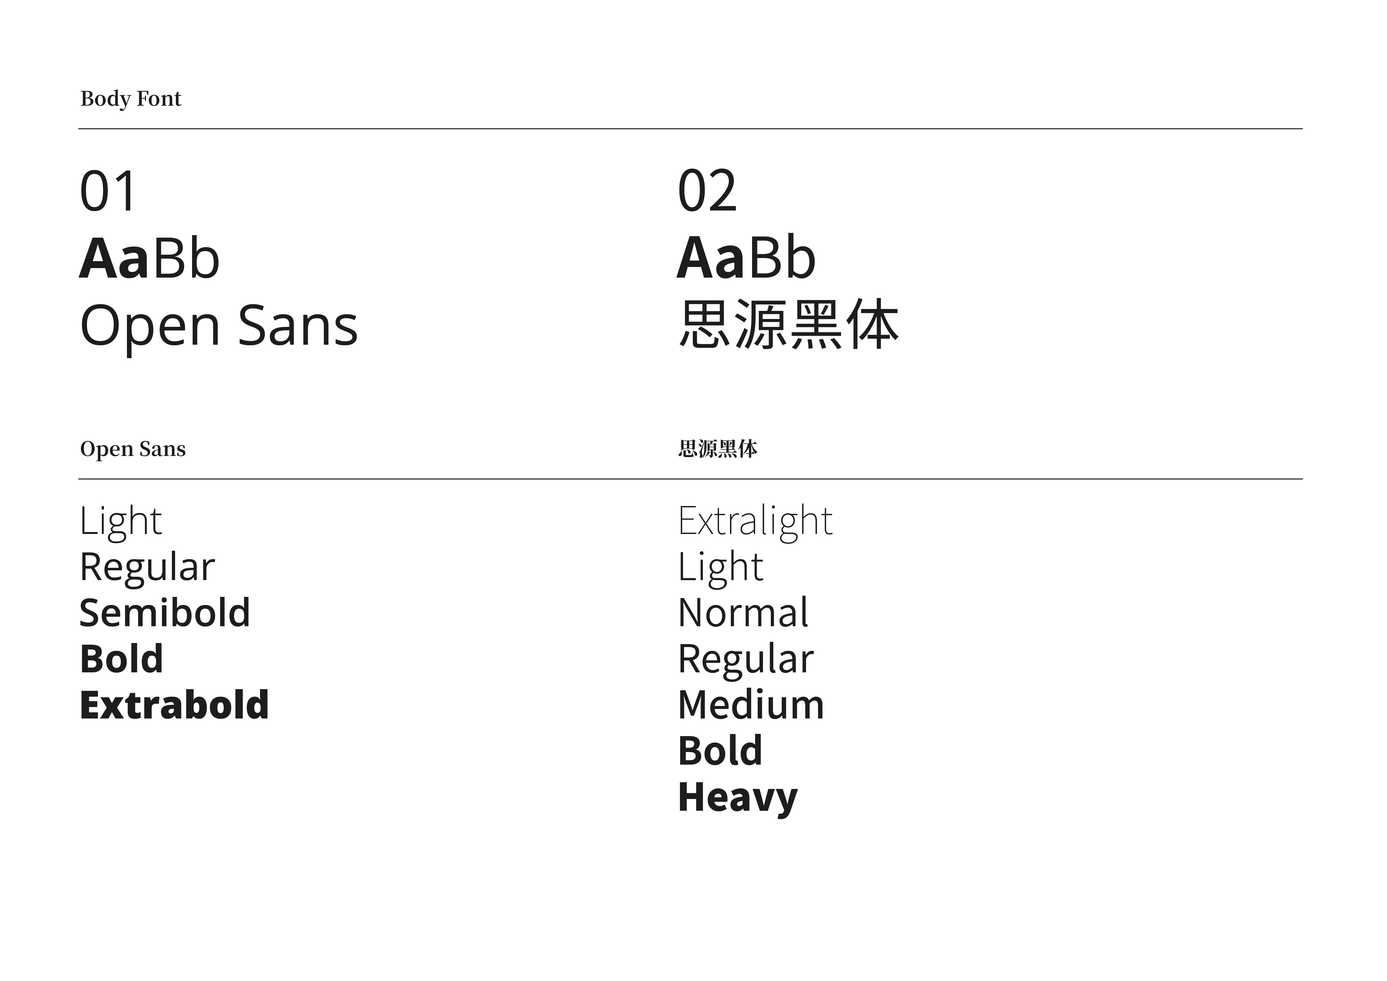
Task: Click the Open Sans Regular weight sample
Action: (x=147, y=567)
